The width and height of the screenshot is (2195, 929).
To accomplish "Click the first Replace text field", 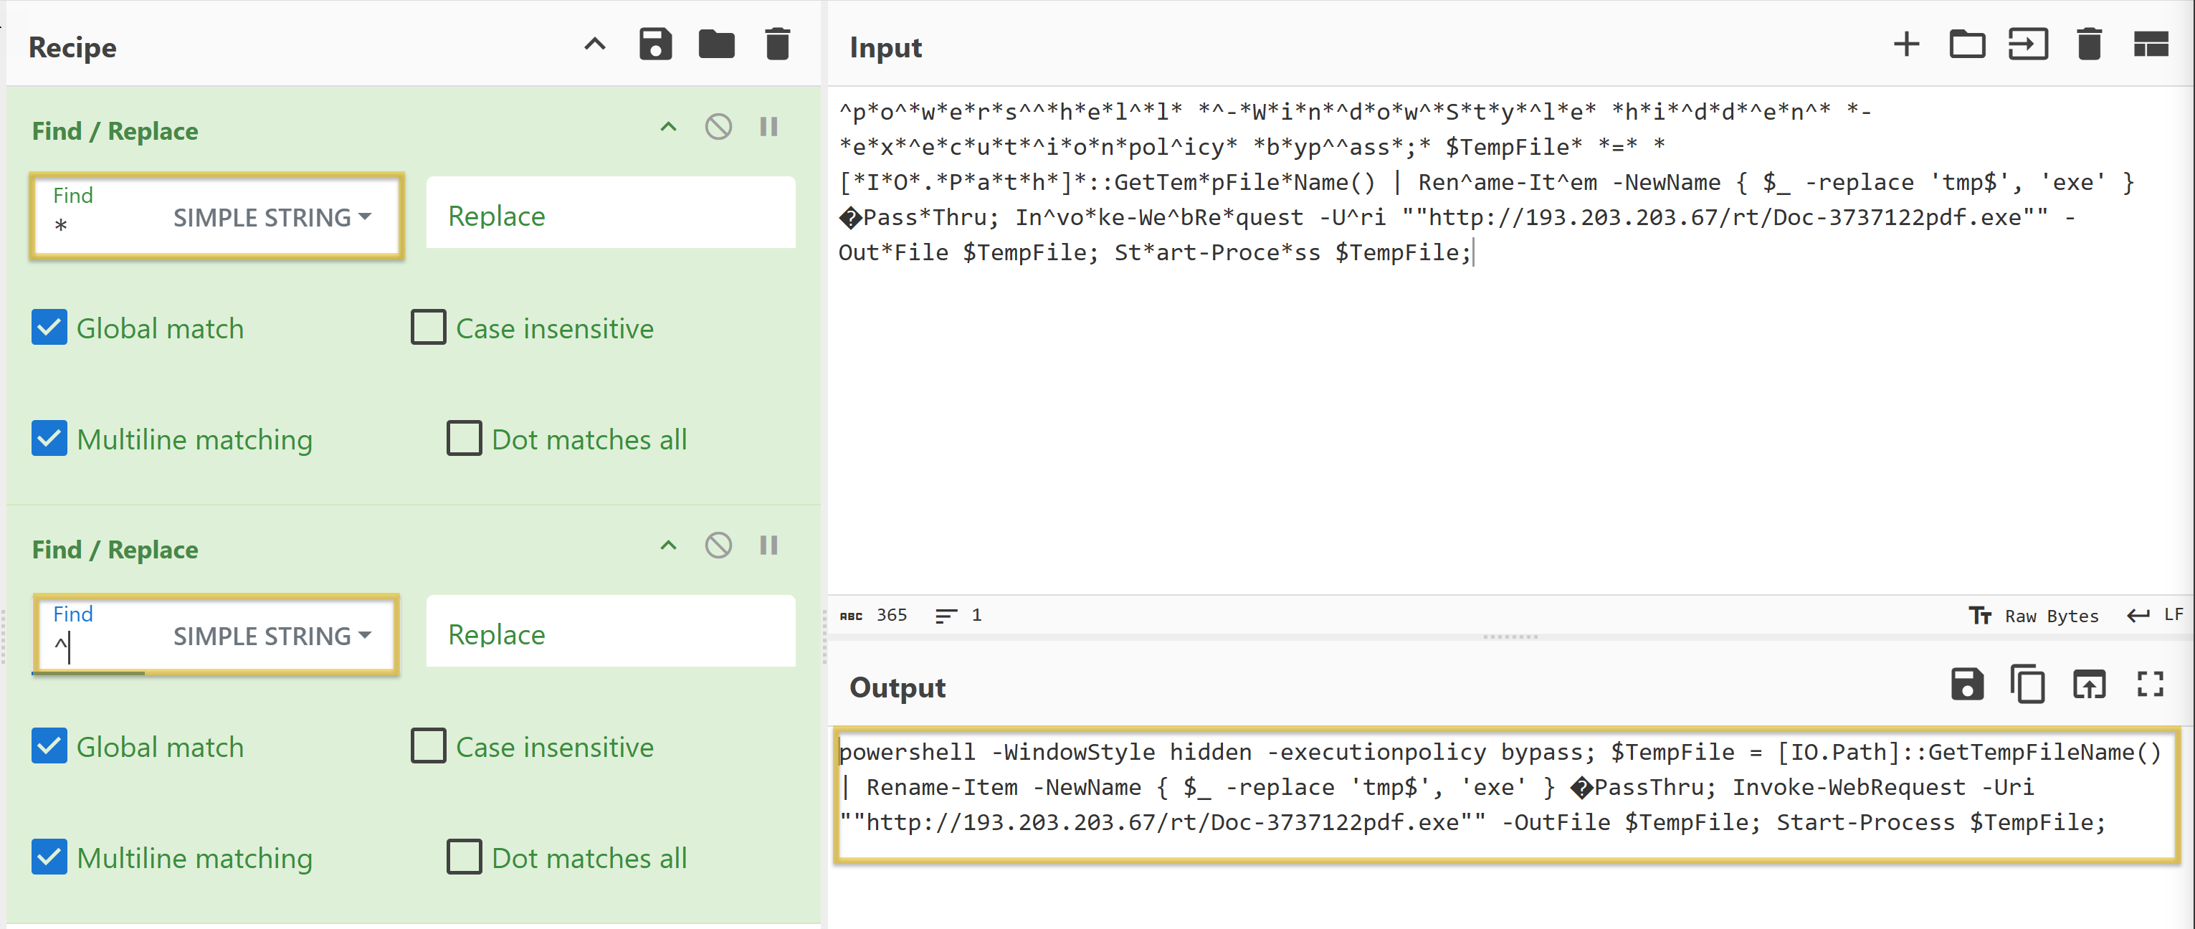I will (x=610, y=215).
